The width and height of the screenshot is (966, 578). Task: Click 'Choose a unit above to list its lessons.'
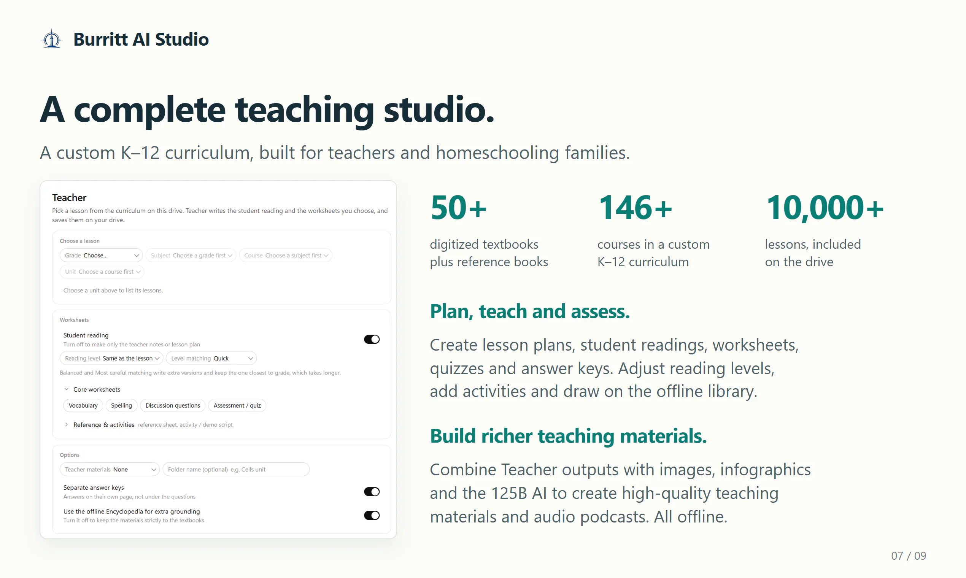113,291
